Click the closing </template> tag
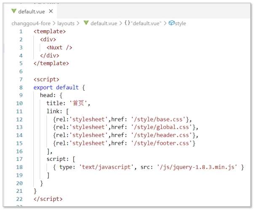254x210 pixels. pyautogui.click(x=51, y=63)
